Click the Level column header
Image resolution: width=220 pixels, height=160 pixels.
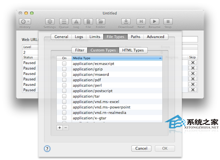tap(30, 47)
